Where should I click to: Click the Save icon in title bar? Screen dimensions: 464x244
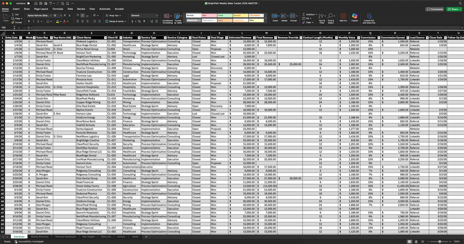pos(41,3)
